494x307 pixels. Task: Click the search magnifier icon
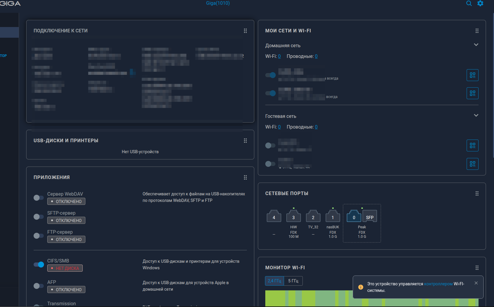pos(469,4)
